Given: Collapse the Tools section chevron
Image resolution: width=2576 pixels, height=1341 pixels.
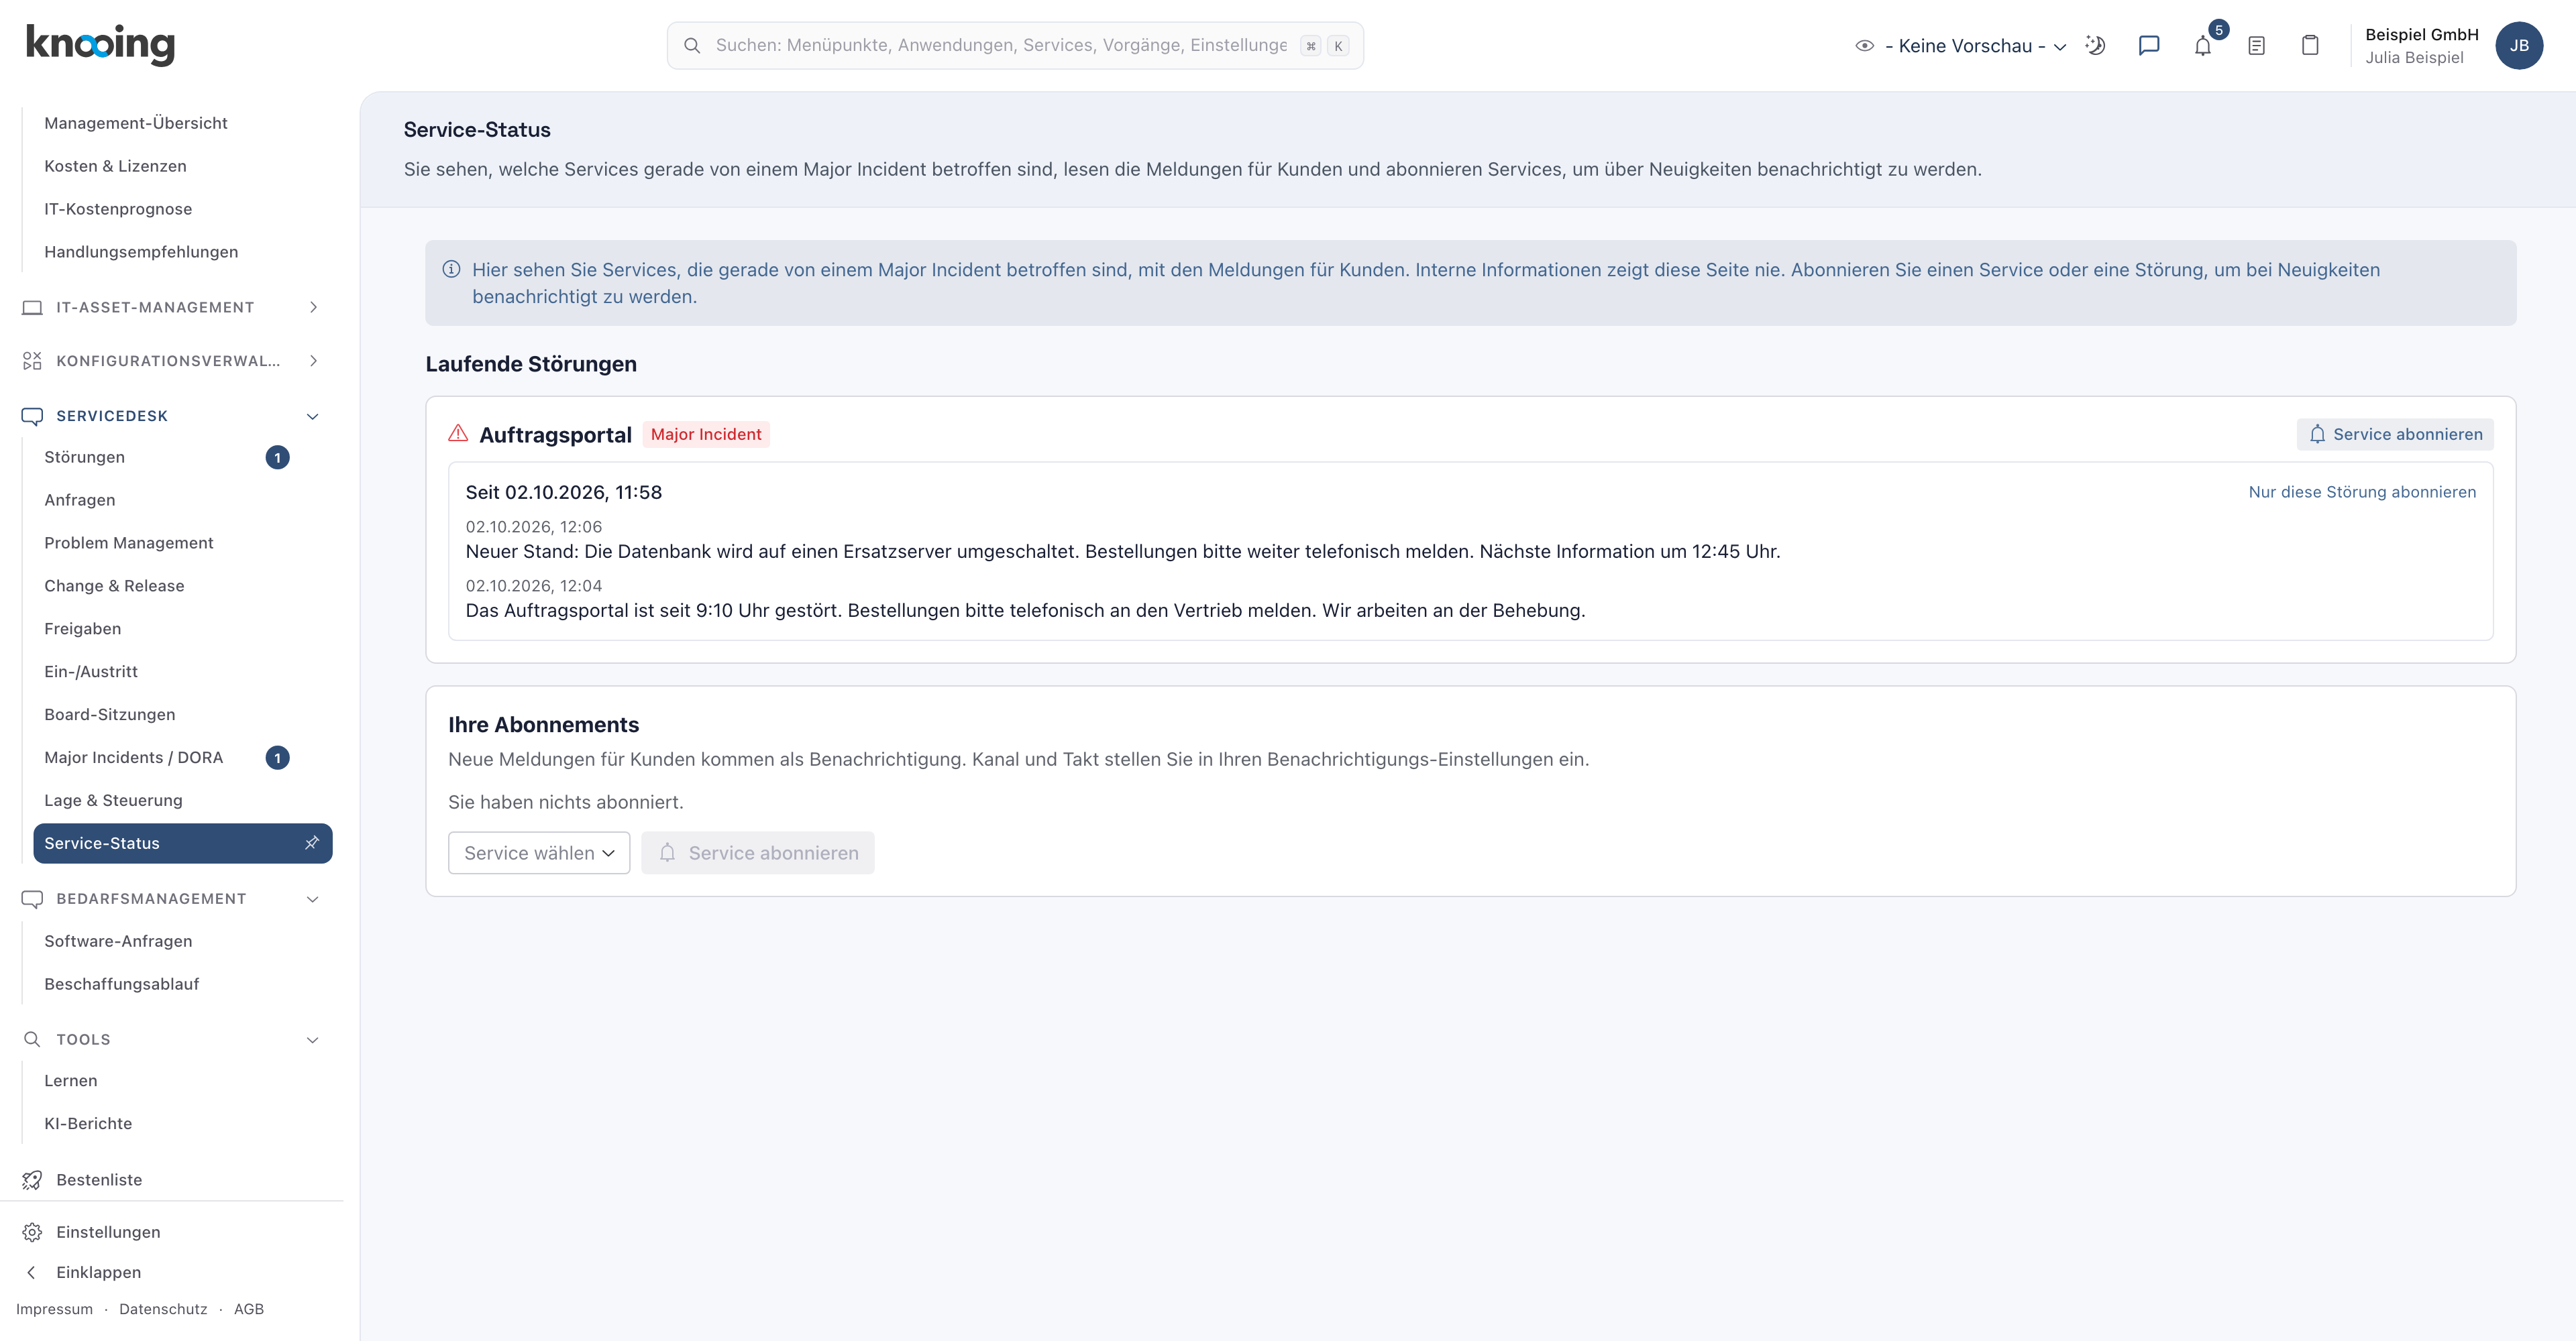Looking at the screenshot, I should 313,1039.
